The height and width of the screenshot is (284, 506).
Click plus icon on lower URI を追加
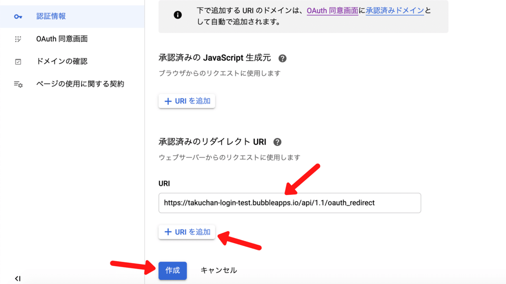[x=168, y=232]
